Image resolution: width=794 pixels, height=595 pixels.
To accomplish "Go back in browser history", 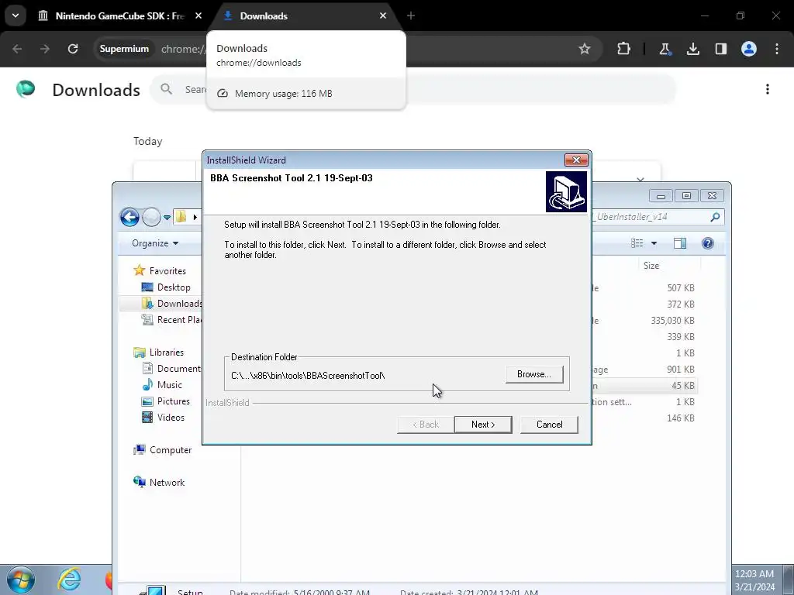I will 17,49.
